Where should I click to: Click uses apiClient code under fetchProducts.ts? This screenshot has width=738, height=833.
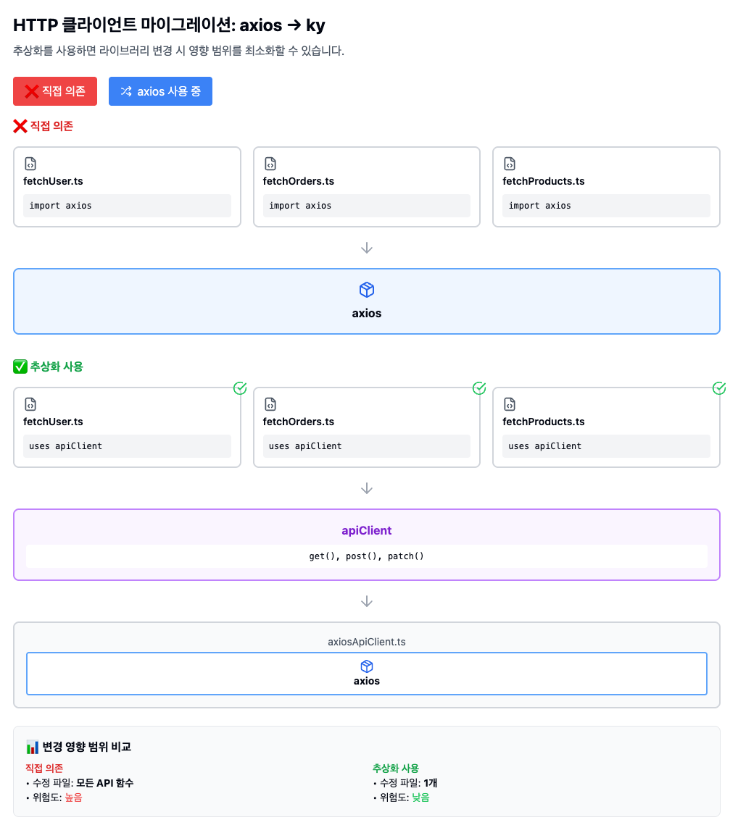click(606, 446)
